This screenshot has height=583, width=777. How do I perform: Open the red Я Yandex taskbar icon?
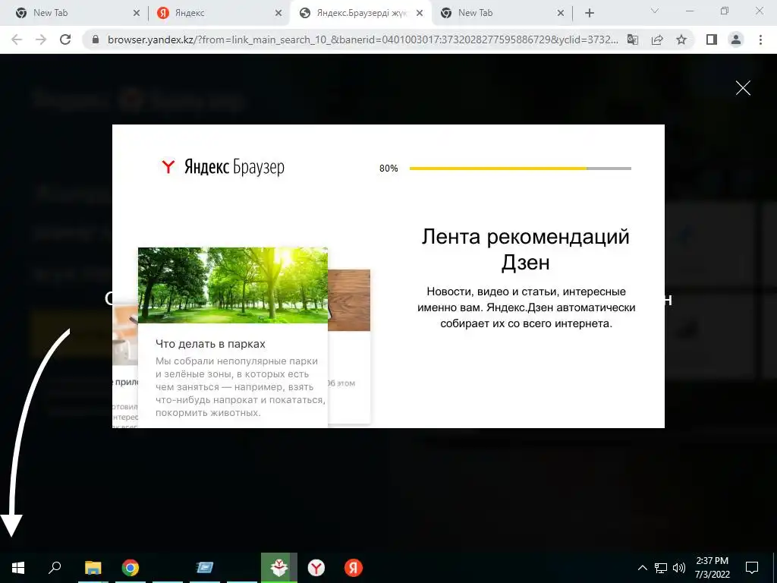pyautogui.click(x=354, y=568)
